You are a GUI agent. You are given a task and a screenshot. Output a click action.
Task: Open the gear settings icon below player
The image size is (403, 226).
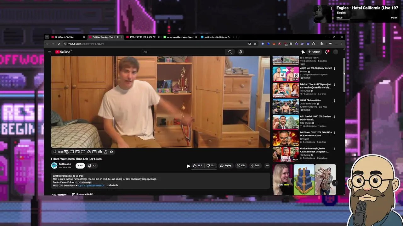pos(111,152)
